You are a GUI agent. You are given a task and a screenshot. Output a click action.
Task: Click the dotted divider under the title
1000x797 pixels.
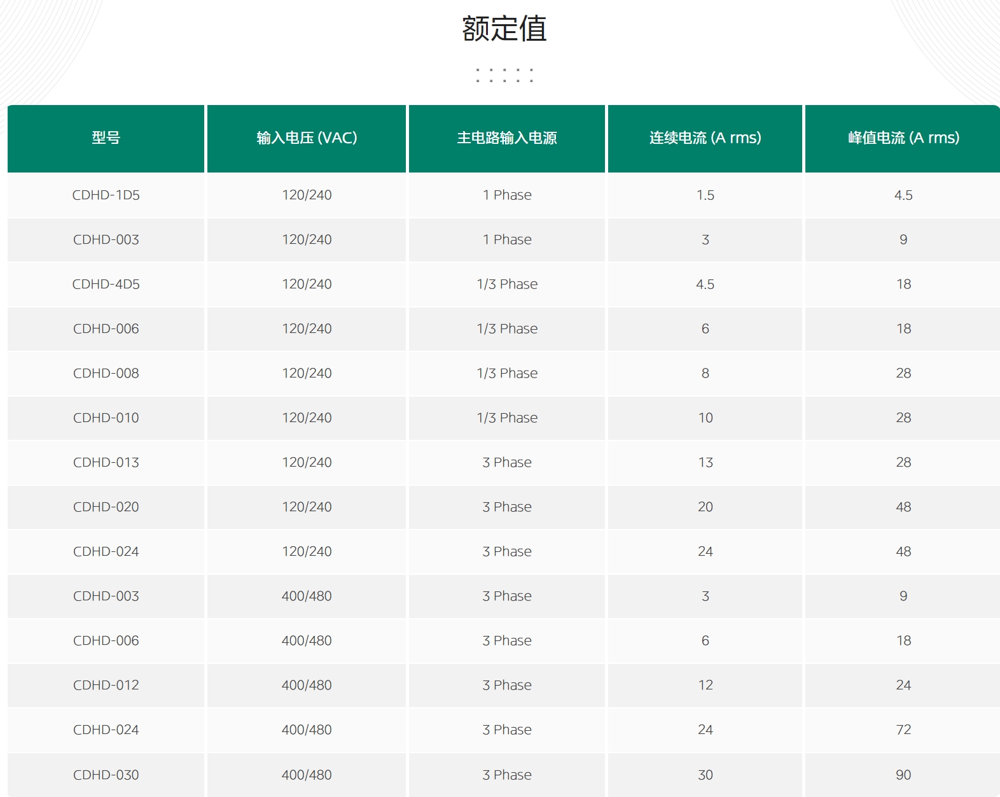504,75
